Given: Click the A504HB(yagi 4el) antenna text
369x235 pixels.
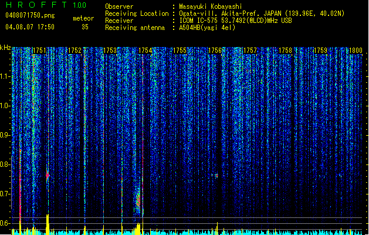Looking at the screenshot, I should click(x=207, y=28).
